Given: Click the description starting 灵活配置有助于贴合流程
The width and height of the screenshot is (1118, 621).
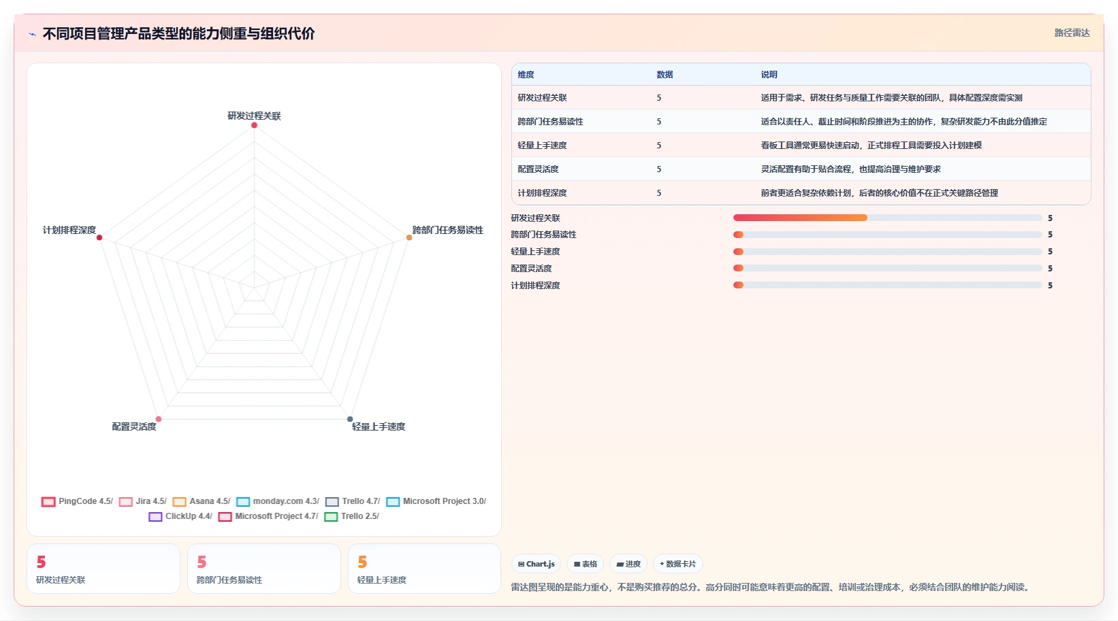Looking at the screenshot, I should click(850, 169).
